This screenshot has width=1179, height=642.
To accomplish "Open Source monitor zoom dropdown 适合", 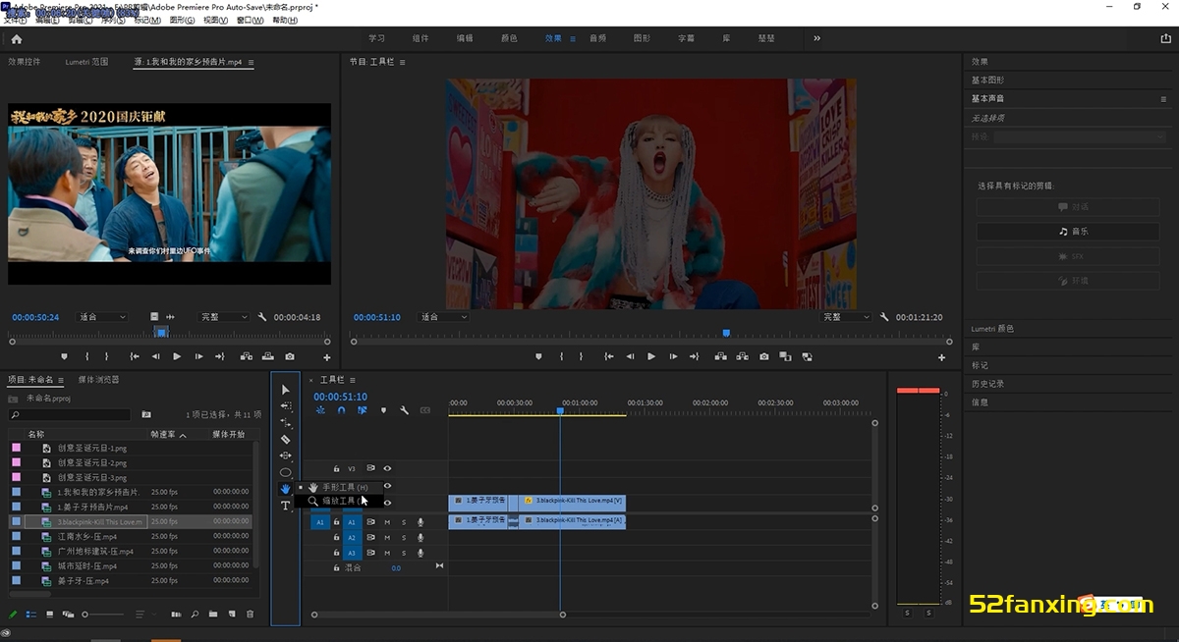I will point(102,317).
